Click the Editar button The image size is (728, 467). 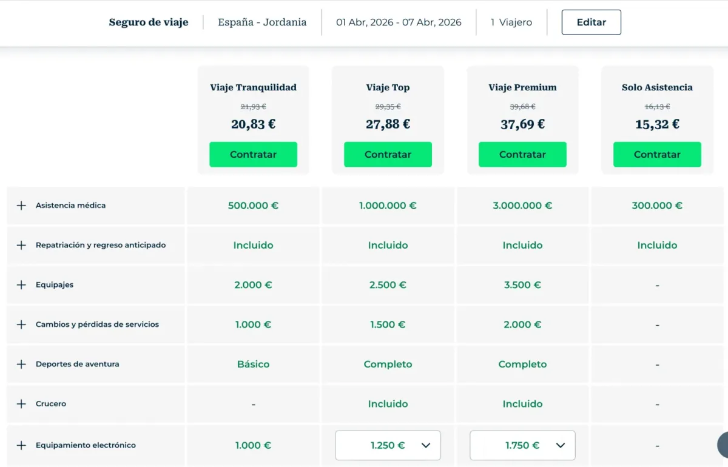click(x=591, y=22)
